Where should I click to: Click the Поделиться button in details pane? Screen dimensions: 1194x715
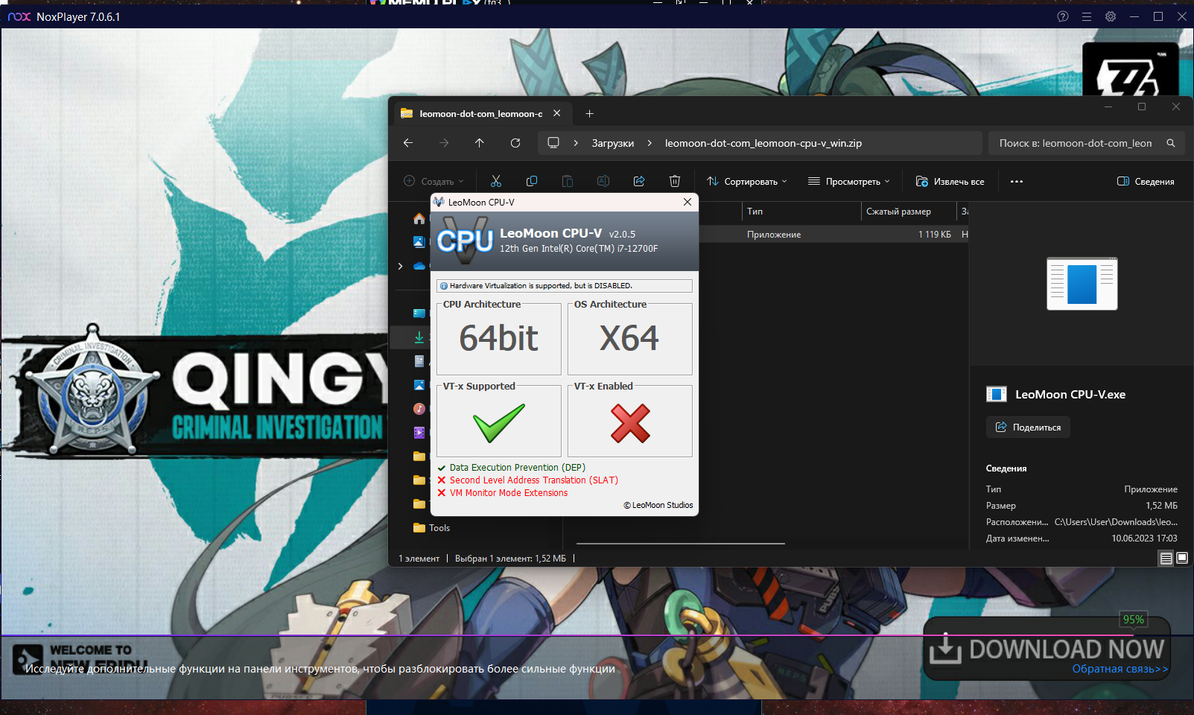(x=1028, y=427)
